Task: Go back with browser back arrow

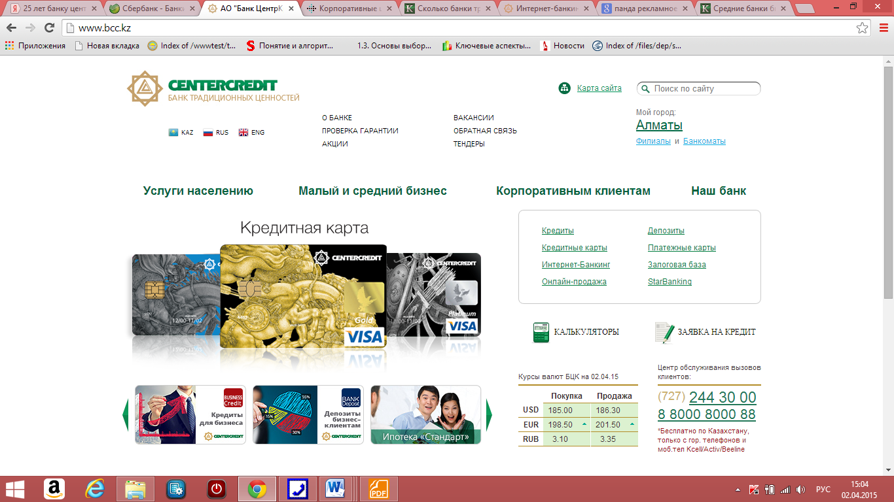Action: [x=12, y=27]
